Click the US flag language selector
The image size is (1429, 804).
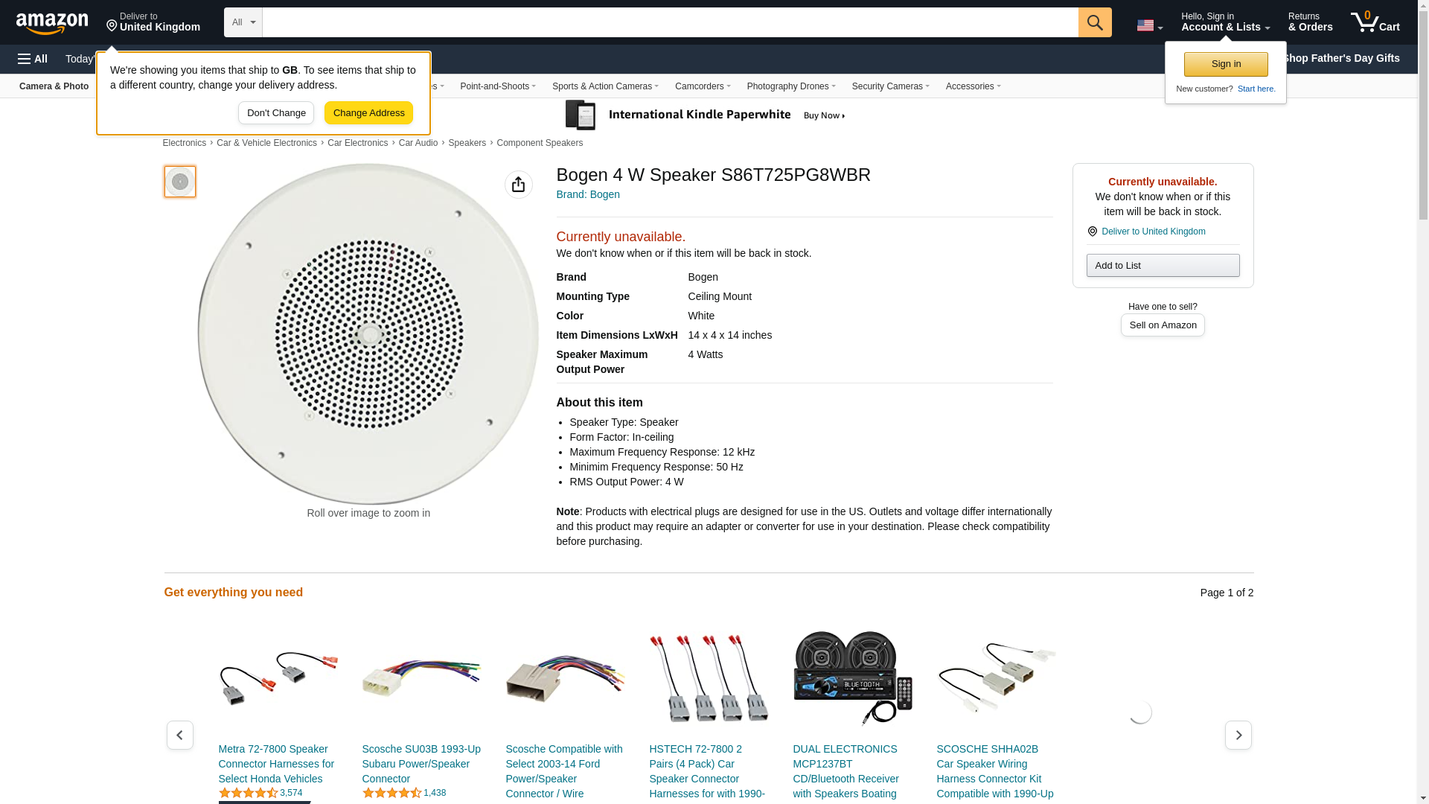click(1148, 25)
